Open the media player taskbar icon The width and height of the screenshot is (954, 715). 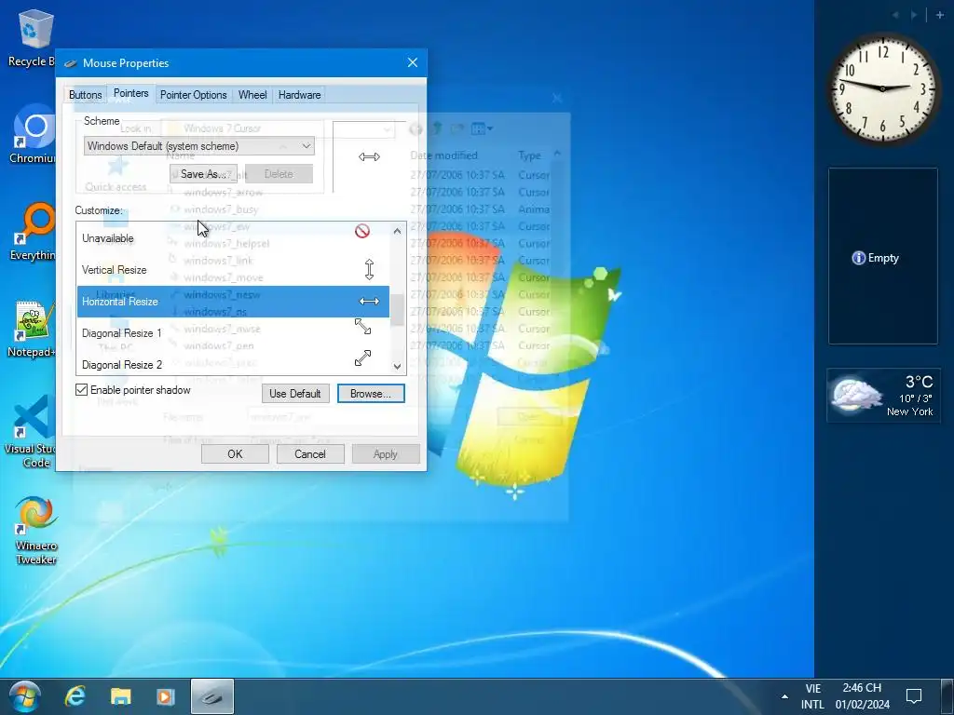tap(166, 696)
